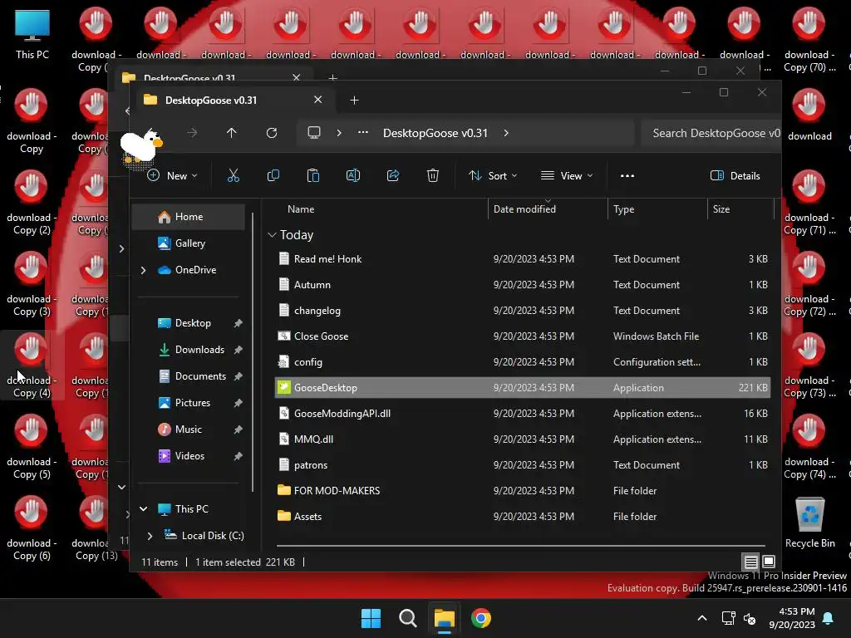Image resolution: width=851 pixels, height=638 pixels.
Task: Open Pictures quick access folder
Action: (193, 403)
